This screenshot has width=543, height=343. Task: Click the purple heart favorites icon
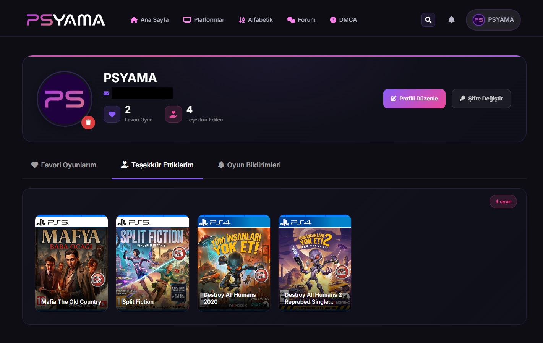(112, 114)
